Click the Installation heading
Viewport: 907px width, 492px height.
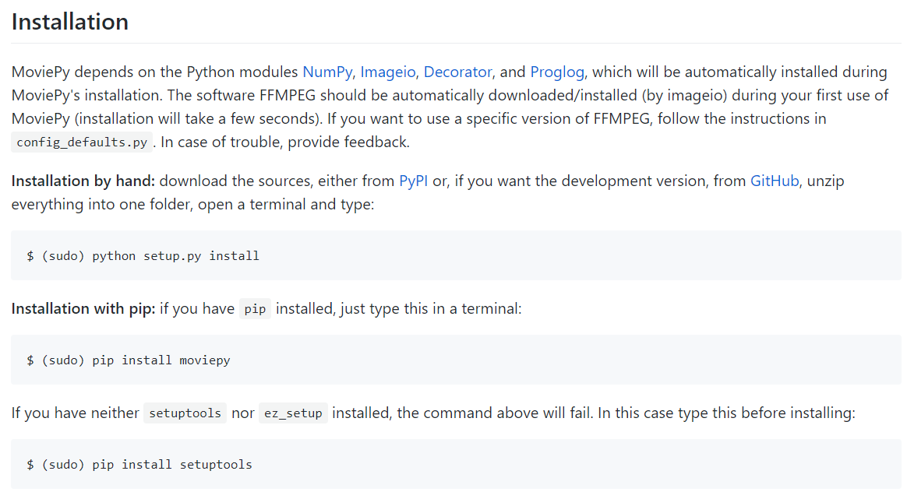(70, 22)
